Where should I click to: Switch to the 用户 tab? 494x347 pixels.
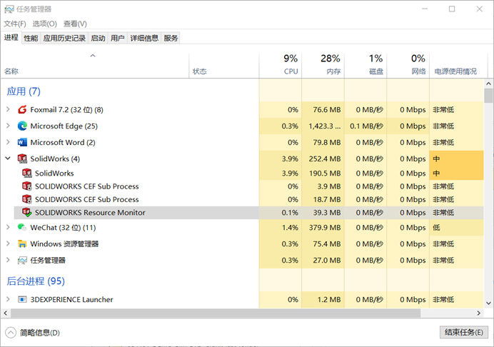[x=118, y=38]
